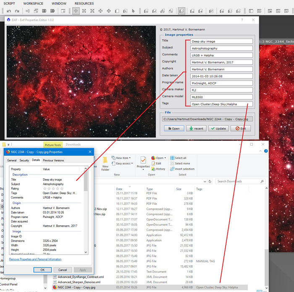Click Update button in EXIF editor
This screenshot has height=292, width=294.
(x=218, y=128)
